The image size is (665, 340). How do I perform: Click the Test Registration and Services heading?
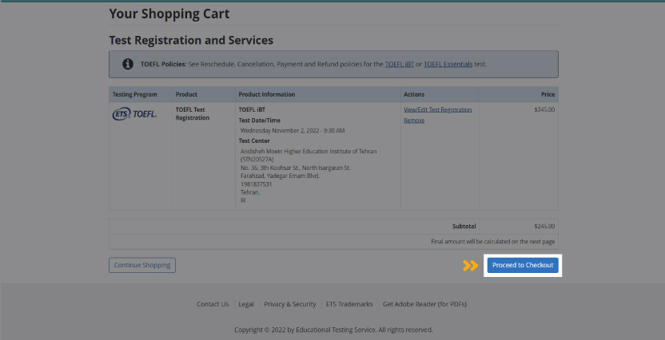[x=191, y=40]
